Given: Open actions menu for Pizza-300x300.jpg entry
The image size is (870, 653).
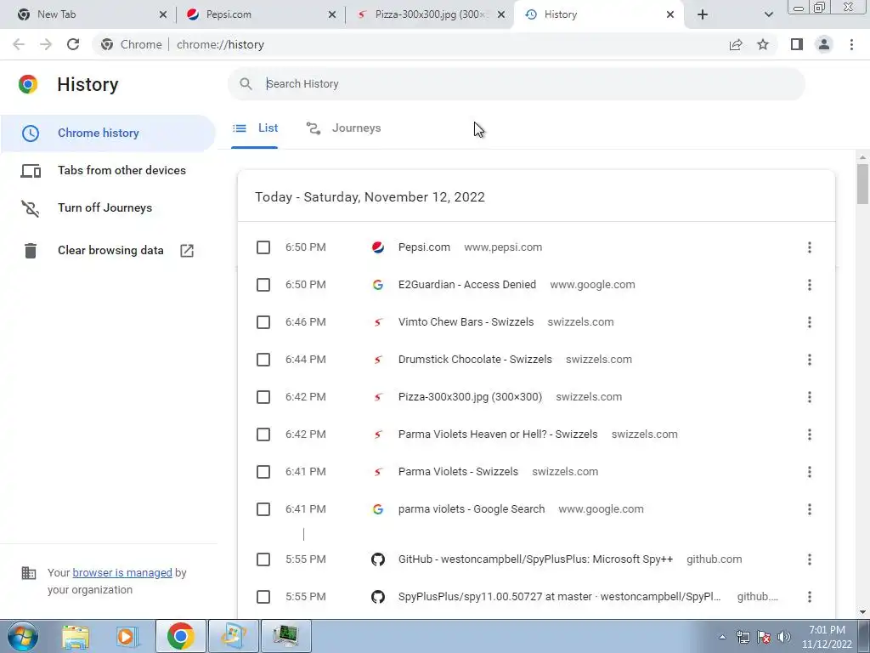Looking at the screenshot, I should [x=810, y=397].
